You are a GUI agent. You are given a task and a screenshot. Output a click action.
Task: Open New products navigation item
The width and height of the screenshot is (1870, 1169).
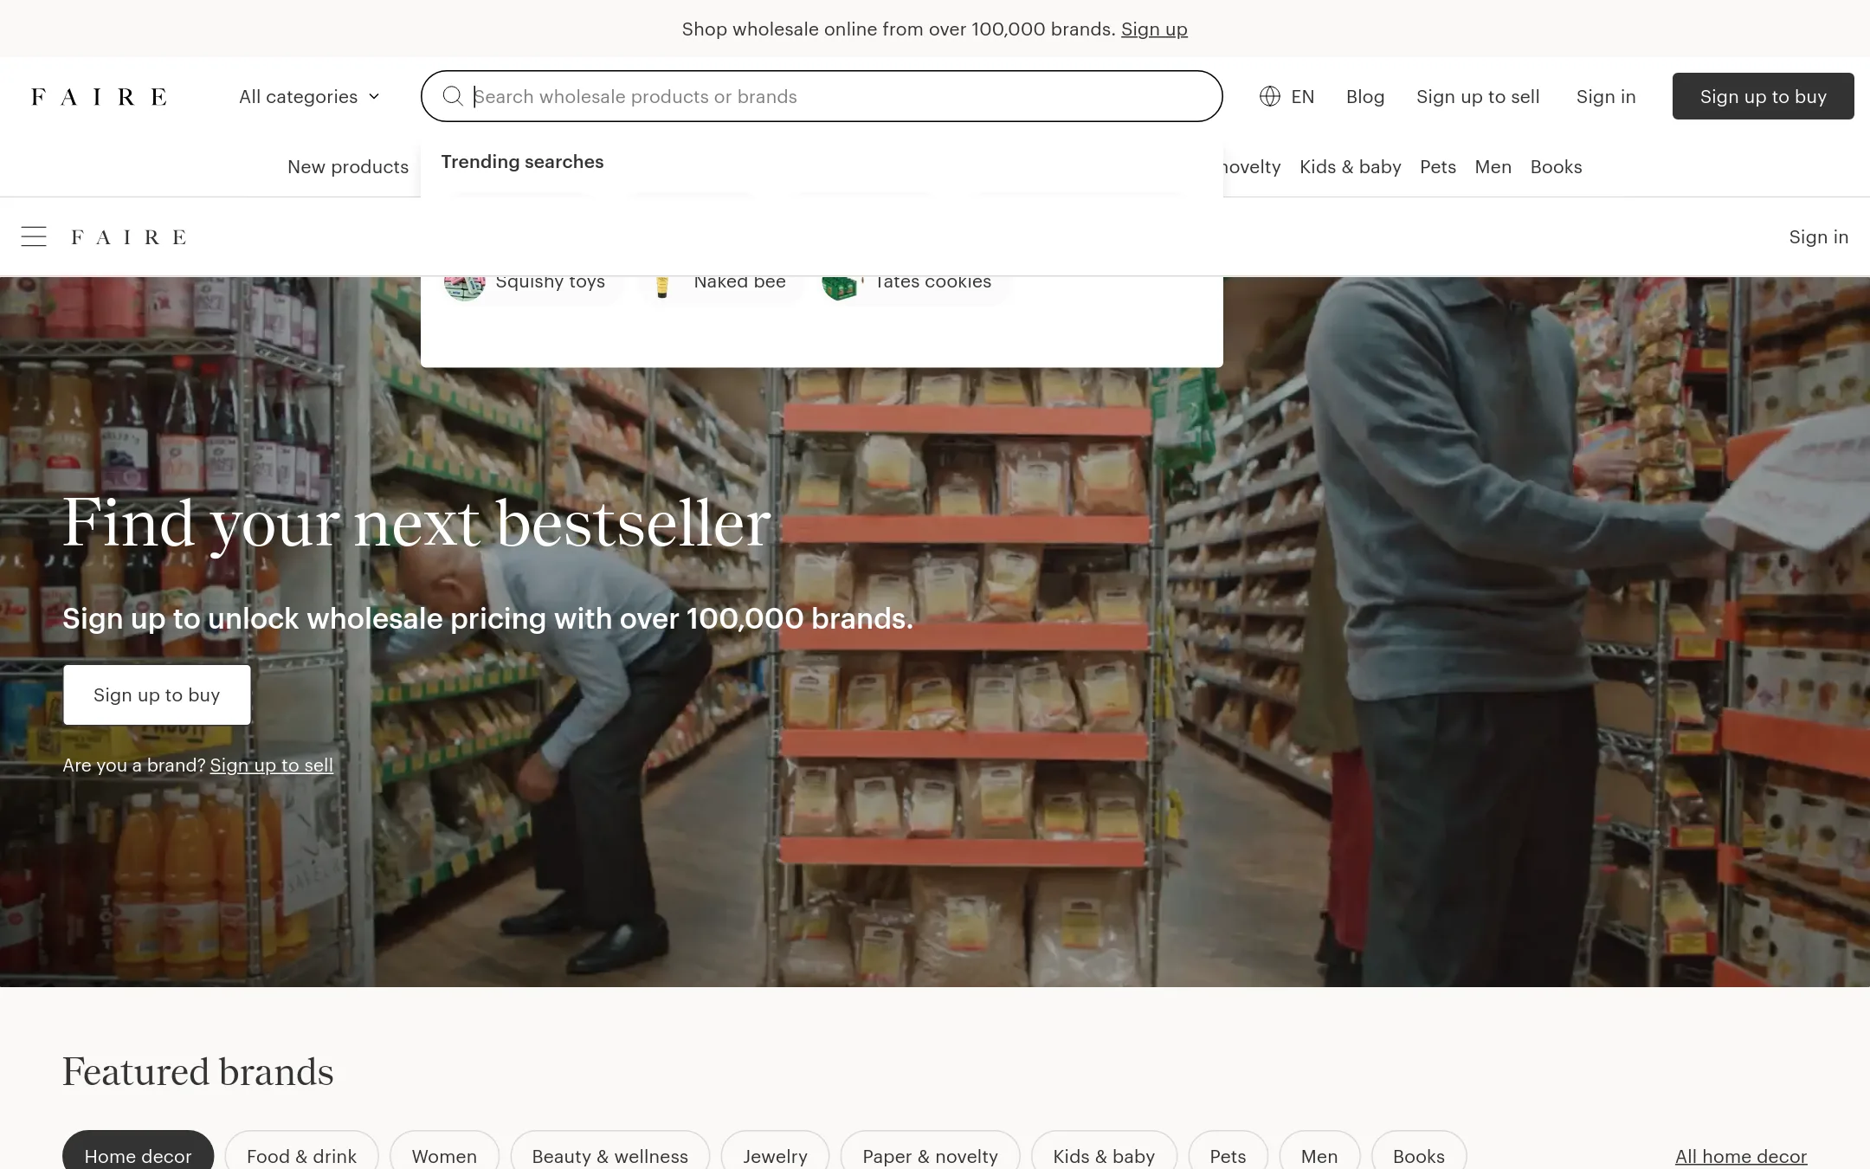pos(348,167)
